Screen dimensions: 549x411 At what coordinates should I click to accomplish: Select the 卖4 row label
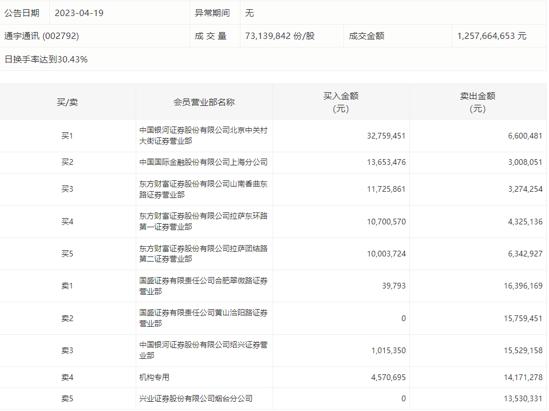pos(67,377)
